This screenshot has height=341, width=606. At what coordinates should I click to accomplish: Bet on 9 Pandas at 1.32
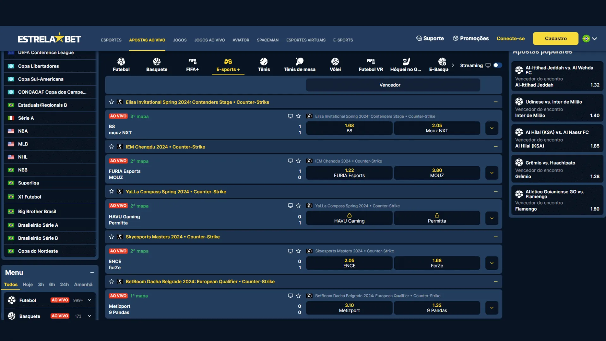click(x=437, y=308)
